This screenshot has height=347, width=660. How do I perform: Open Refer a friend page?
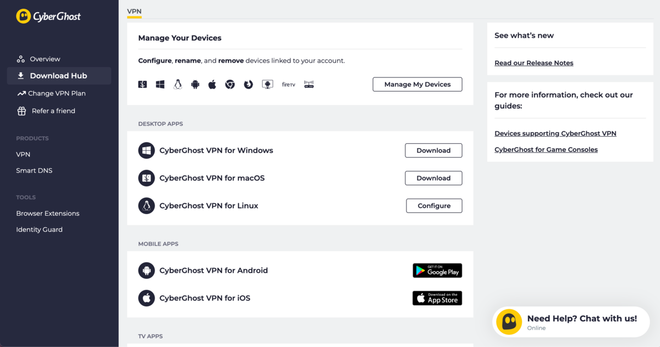(x=53, y=111)
